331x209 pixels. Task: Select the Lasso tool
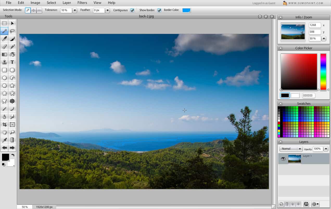pos(12,31)
